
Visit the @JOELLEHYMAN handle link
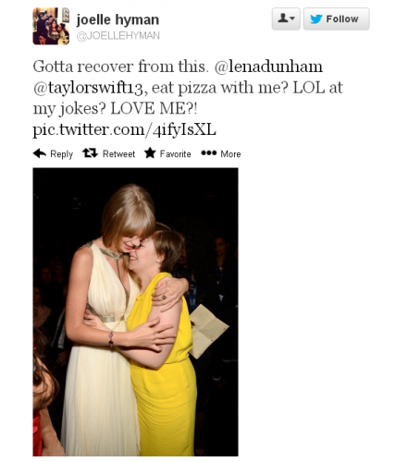click(118, 36)
